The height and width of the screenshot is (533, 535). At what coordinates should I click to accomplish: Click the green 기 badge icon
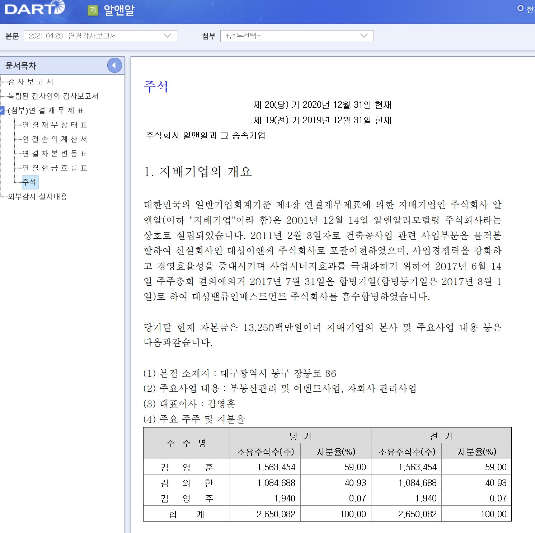tap(93, 10)
